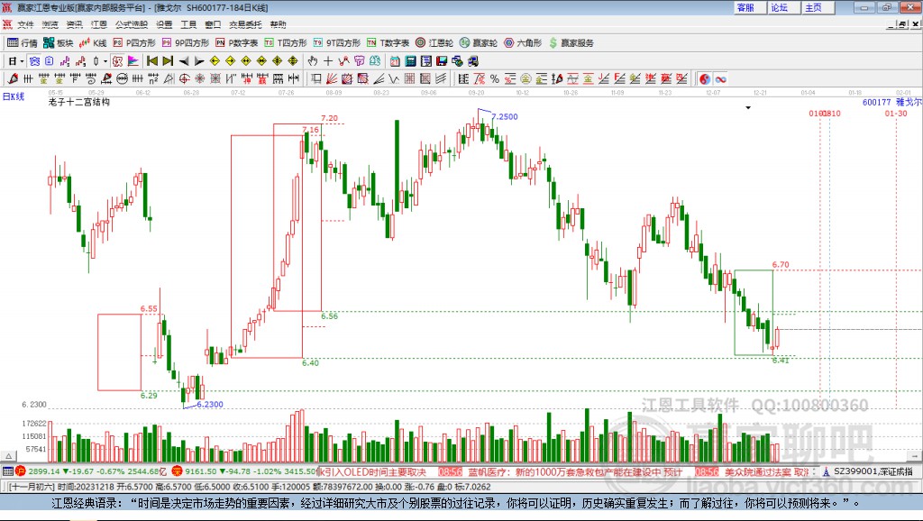This screenshot has width=923, height=521.
Task: Switch to the K线 chart view
Action: click(x=93, y=43)
